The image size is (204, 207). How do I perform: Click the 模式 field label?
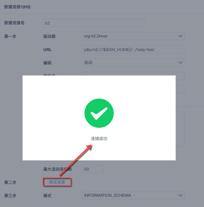click(x=47, y=195)
